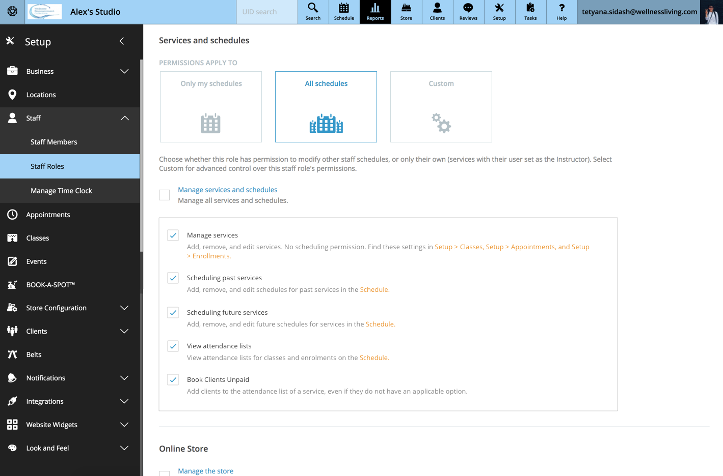This screenshot has height=476, width=723.
Task: Click the studio logo thumbnail
Action: pos(44,12)
